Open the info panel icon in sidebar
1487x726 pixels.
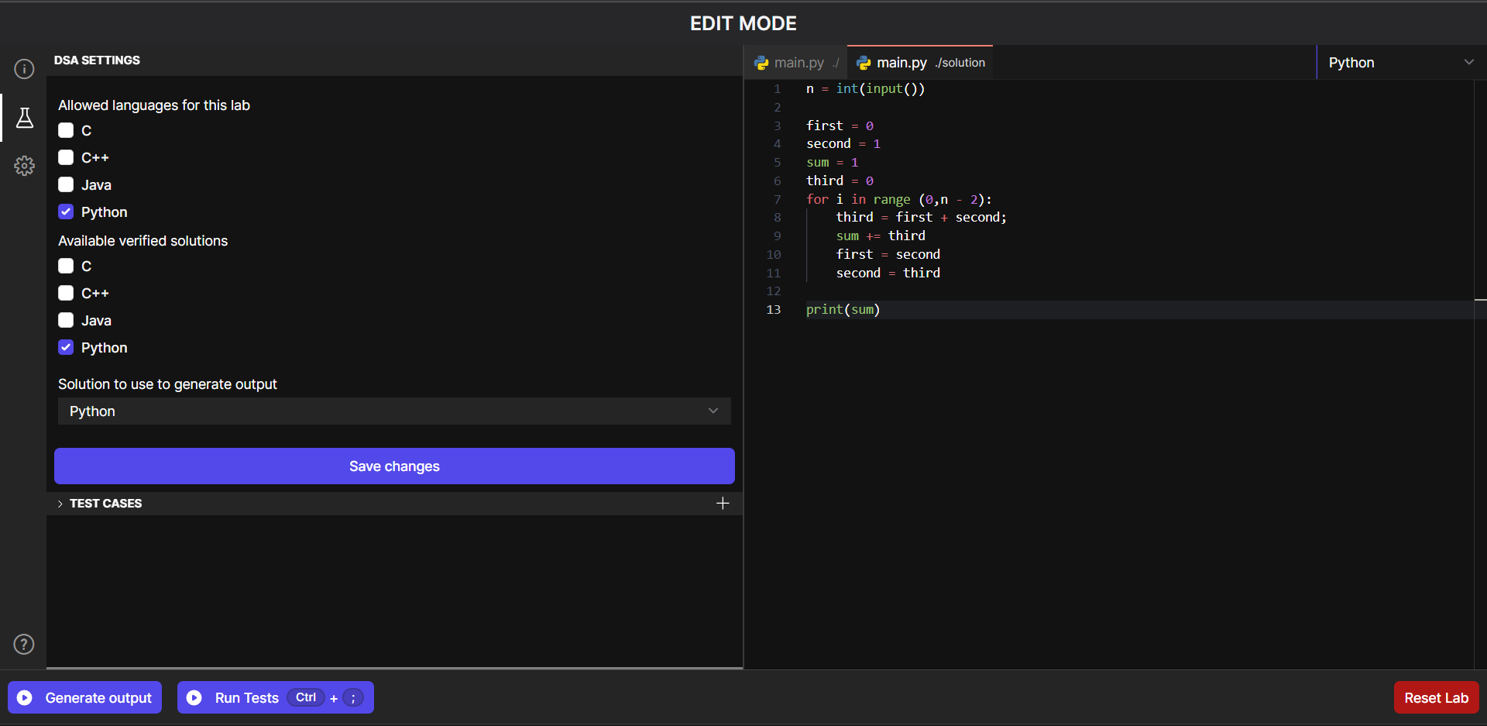tap(24, 69)
